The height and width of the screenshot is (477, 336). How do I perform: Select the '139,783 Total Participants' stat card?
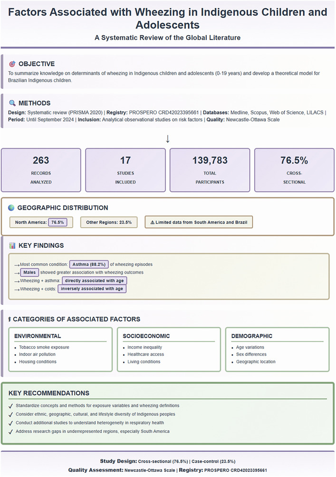pyautogui.click(x=210, y=170)
